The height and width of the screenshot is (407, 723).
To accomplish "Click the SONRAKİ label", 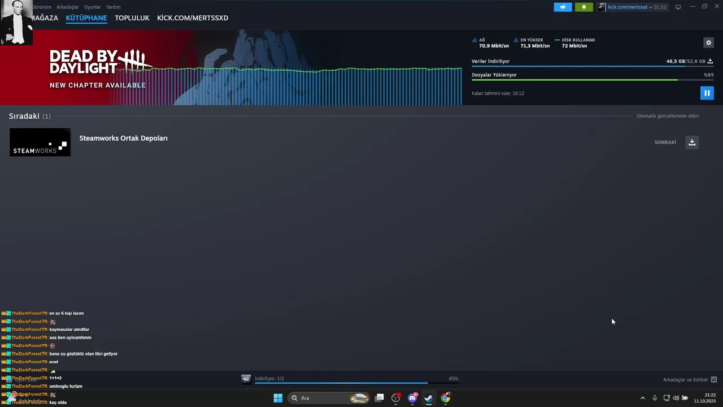I will click(x=665, y=142).
